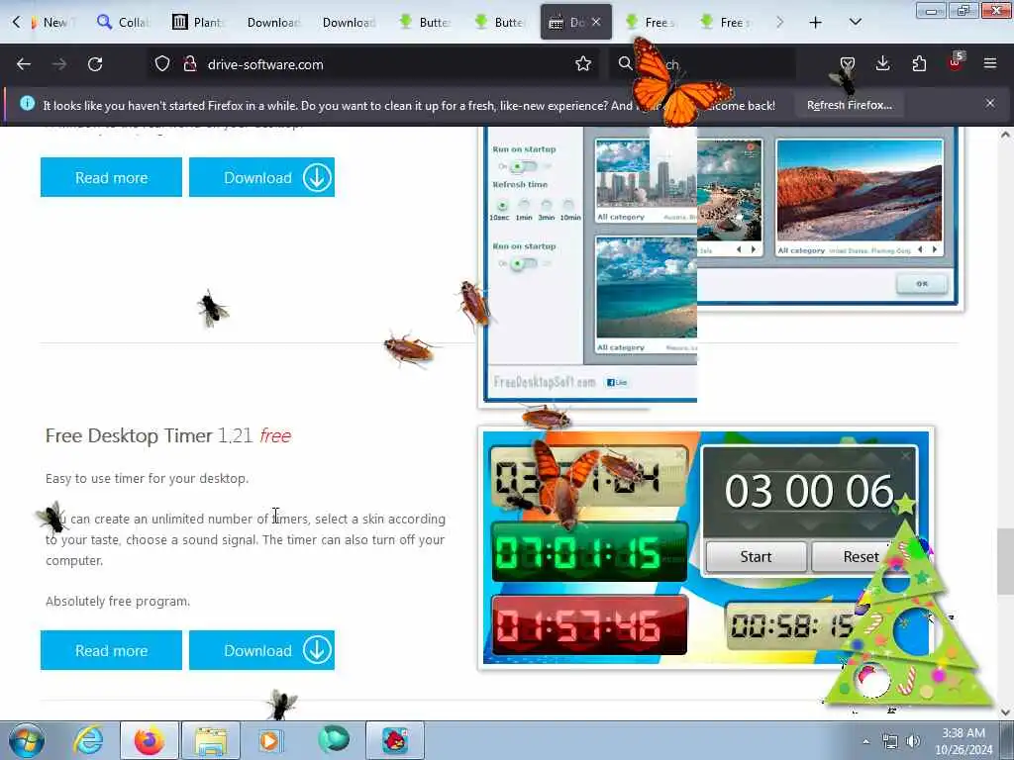Open the Angry Birds taskbar icon
The width and height of the screenshot is (1014, 760).
coord(395,740)
